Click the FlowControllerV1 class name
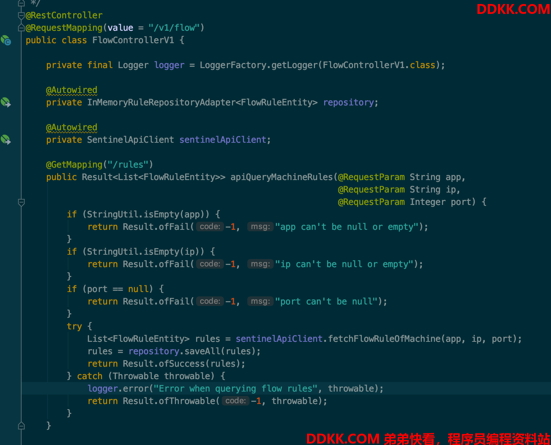Screen dimensions: 551x445 [x=133, y=40]
